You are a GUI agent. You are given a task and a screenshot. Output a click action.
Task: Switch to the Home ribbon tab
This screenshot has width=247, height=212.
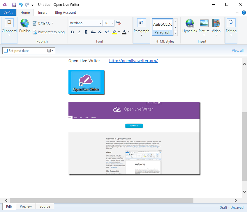click(25, 13)
